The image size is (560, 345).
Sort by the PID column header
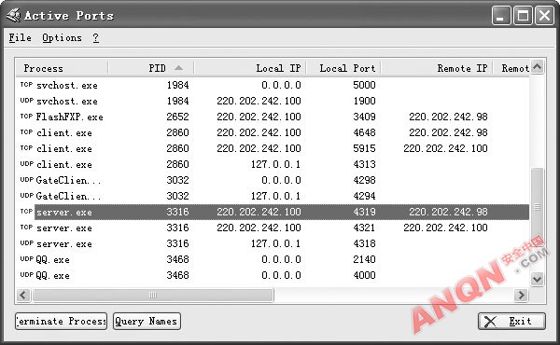coord(151,68)
